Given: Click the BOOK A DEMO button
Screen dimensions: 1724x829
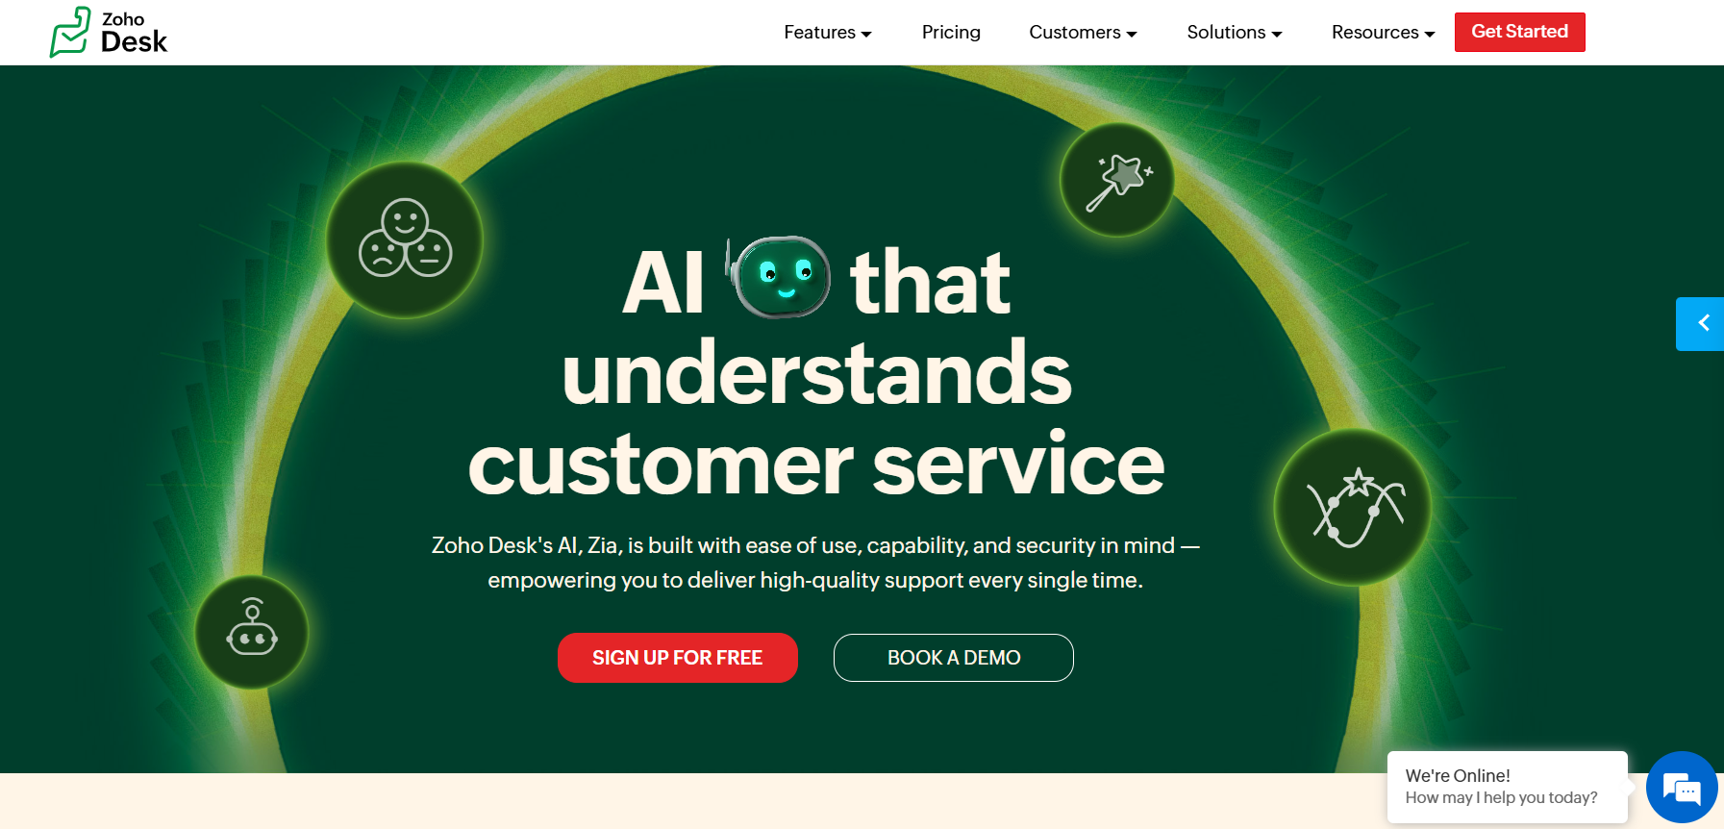Looking at the screenshot, I should pos(954,658).
